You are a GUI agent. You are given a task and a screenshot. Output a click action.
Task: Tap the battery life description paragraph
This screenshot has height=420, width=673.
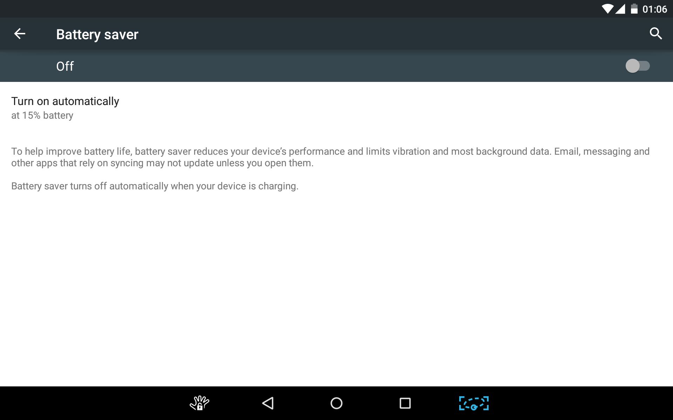(x=329, y=157)
